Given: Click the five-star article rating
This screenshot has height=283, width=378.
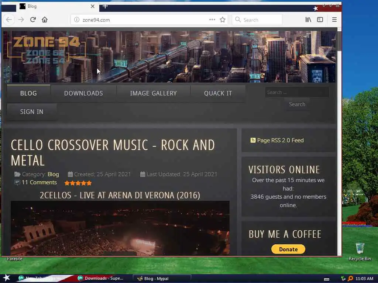Looking at the screenshot, I should click(x=78, y=183).
